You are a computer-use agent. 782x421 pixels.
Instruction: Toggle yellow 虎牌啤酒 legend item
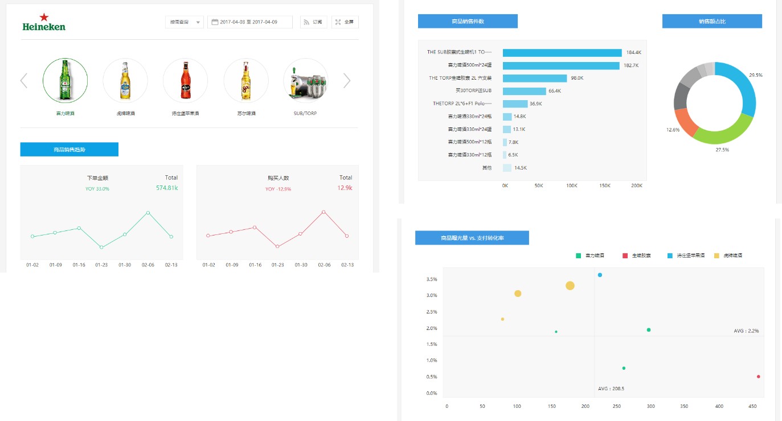728,256
